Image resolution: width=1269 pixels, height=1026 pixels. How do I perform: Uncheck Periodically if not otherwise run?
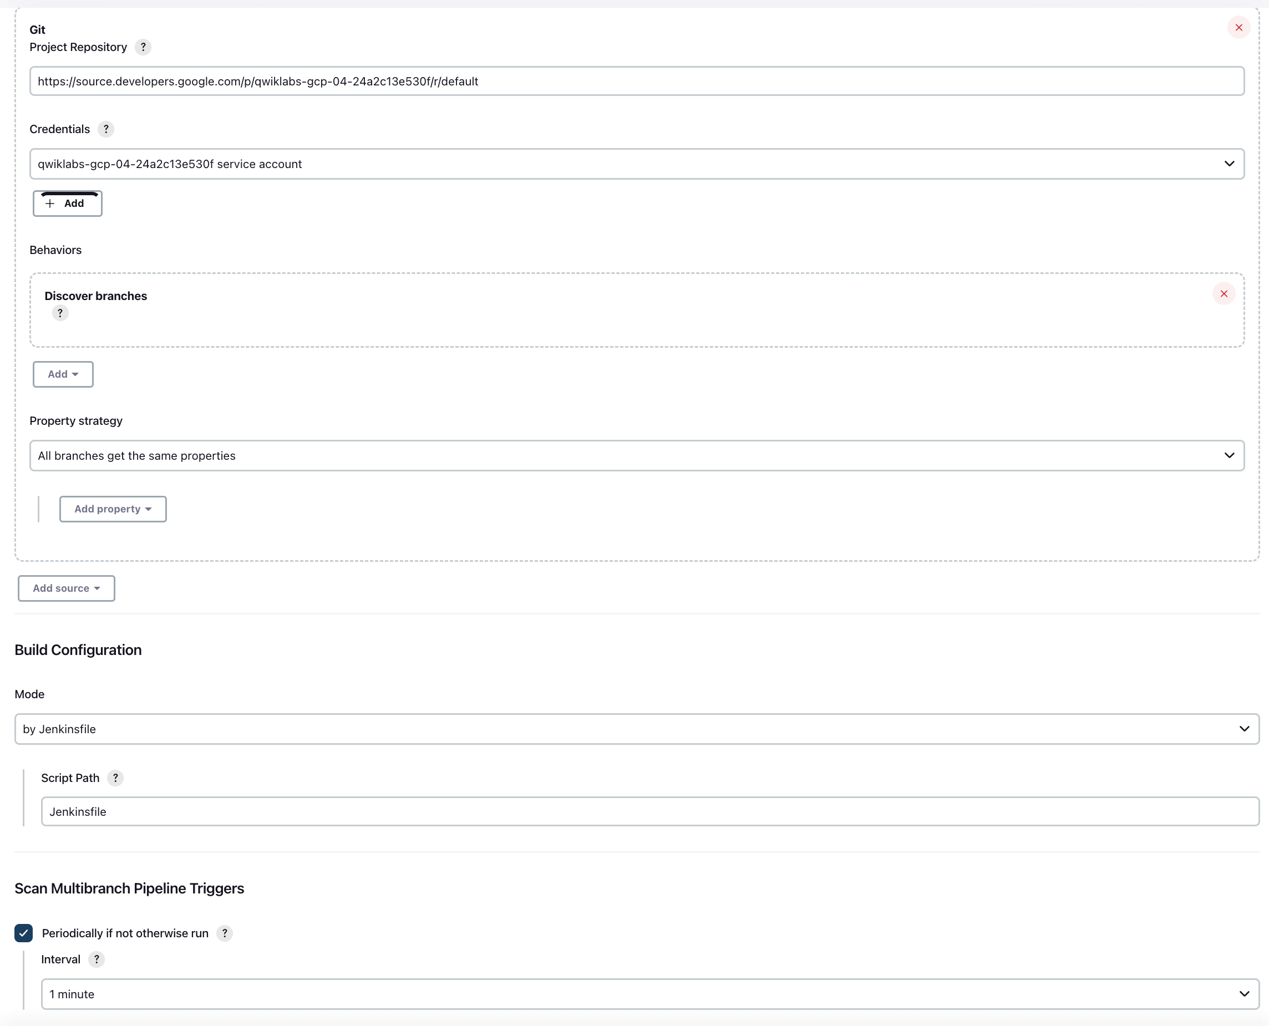(24, 933)
